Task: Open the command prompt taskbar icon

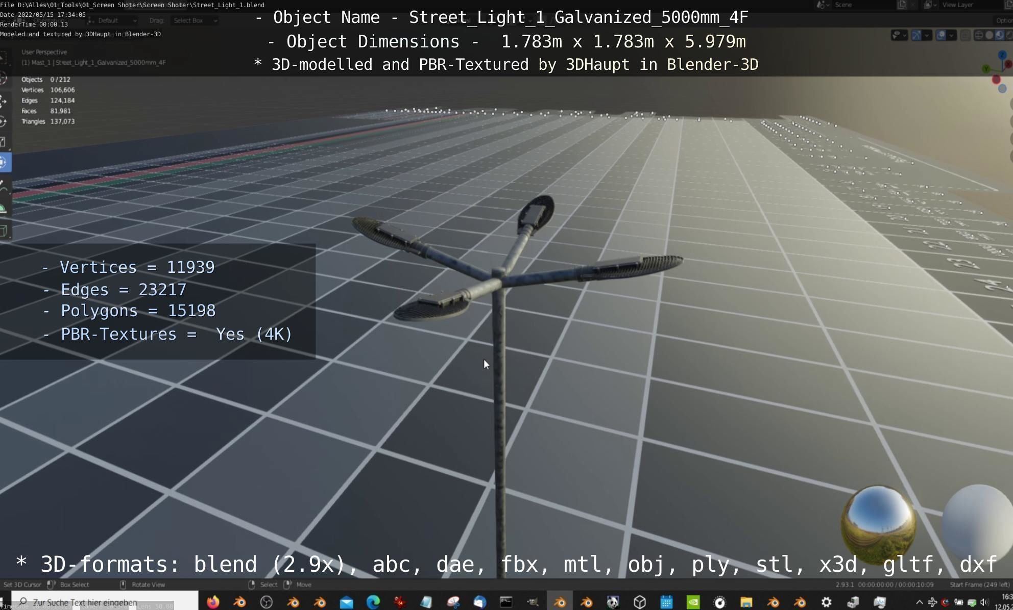Action: point(506,602)
